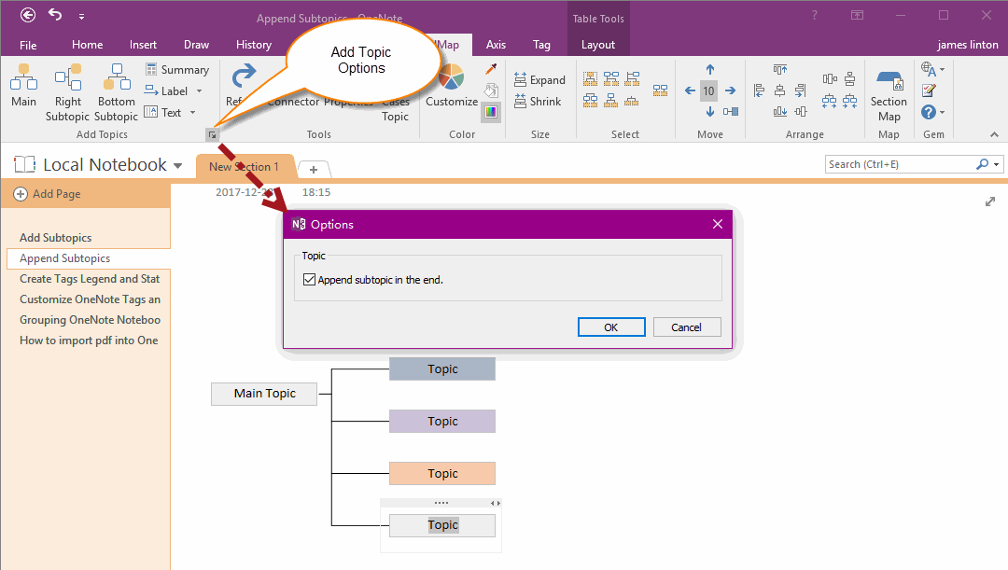Expand the Local Notebook dropdown
Image resolution: width=1008 pixels, height=570 pixels.
pyautogui.click(x=178, y=166)
